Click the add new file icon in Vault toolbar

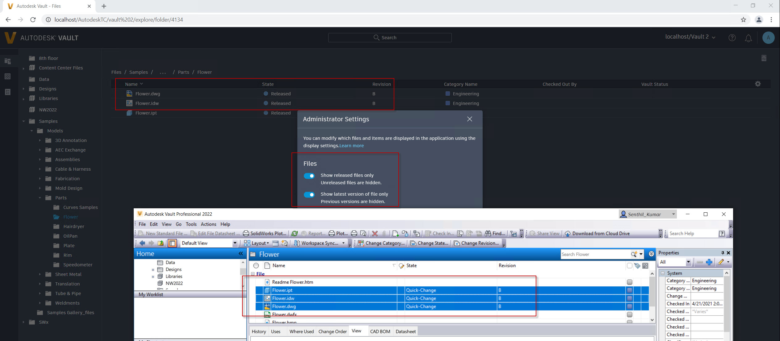coord(395,234)
